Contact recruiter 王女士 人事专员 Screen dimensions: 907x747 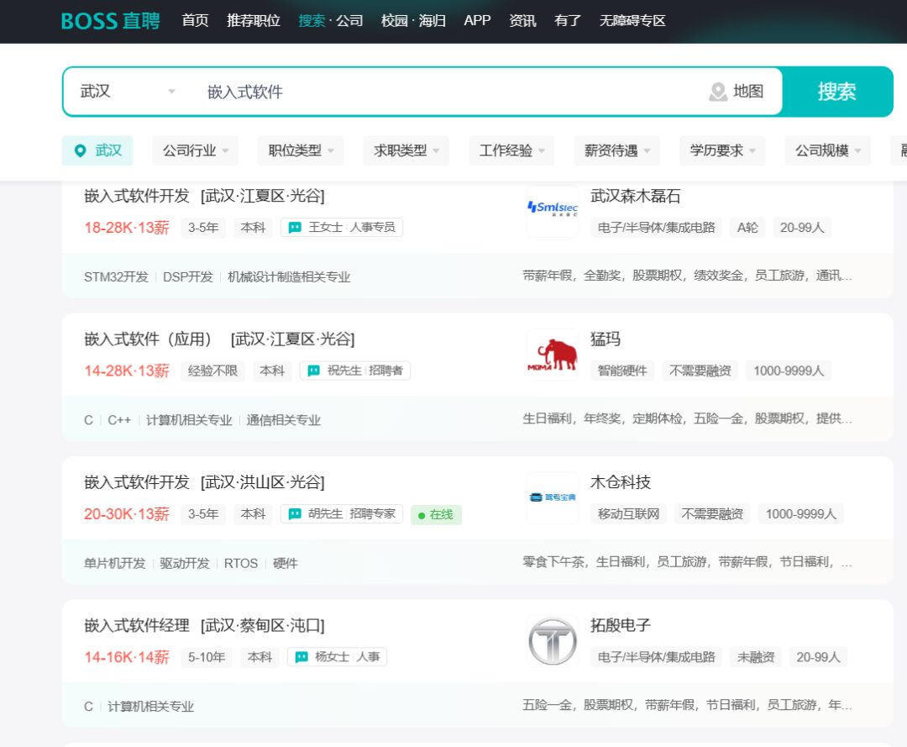pyautogui.click(x=342, y=228)
